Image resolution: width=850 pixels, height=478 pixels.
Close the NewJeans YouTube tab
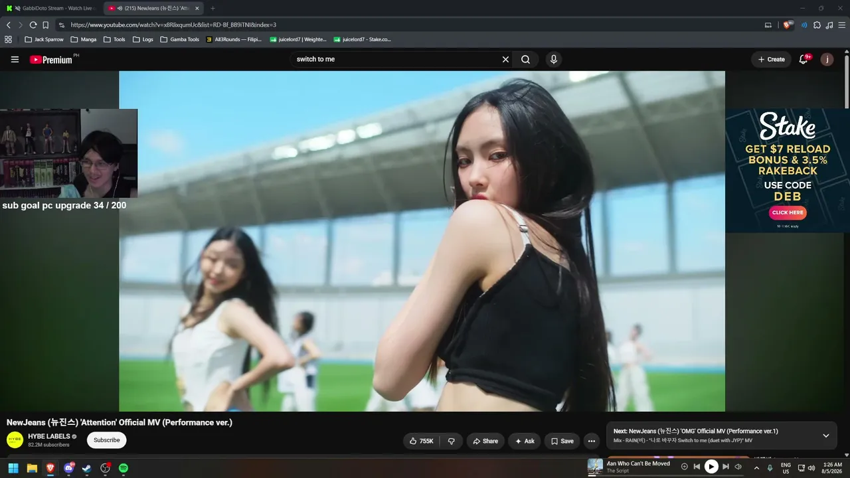click(197, 8)
